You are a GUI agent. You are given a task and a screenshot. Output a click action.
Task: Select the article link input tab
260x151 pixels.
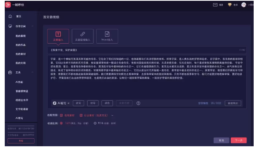[82, 36]
